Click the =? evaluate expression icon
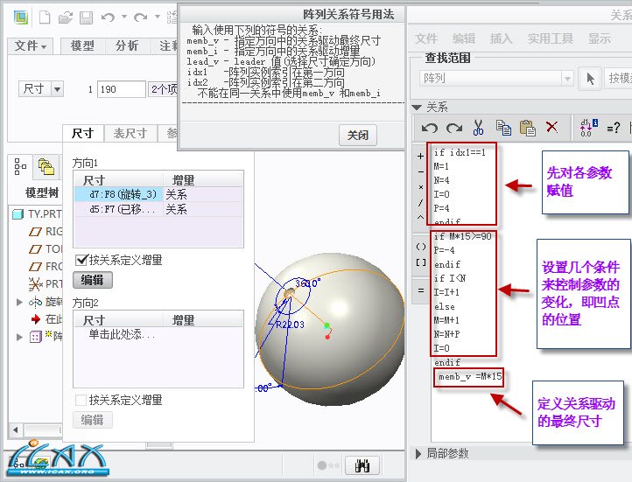Viewport: 632px width, 482px height. [x=614, y=129]
